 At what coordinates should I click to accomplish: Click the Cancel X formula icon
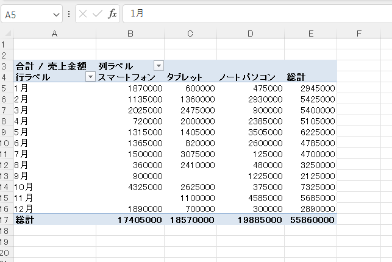click(x=83, y=14)
